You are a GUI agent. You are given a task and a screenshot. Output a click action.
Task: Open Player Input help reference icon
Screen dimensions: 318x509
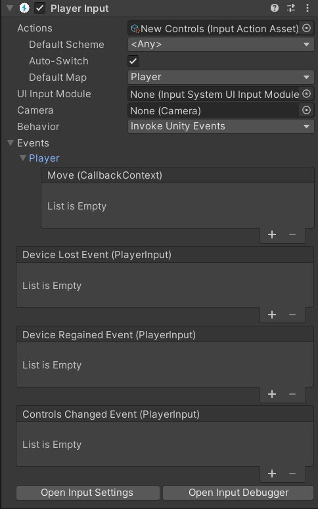[275, 8]
